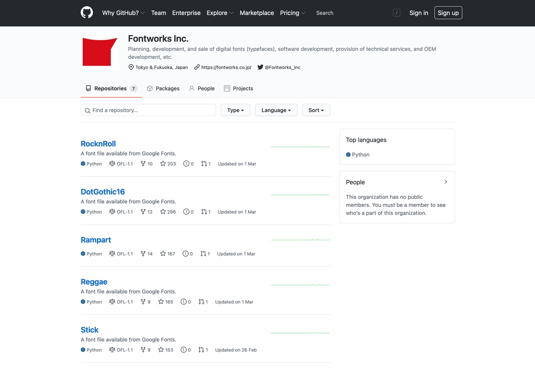Open the Language filter dropdown
535x374 pixels.
[276, 110]
